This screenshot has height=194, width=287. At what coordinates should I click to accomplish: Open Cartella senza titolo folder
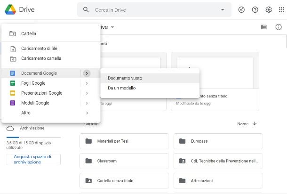(x=124, y=181)
